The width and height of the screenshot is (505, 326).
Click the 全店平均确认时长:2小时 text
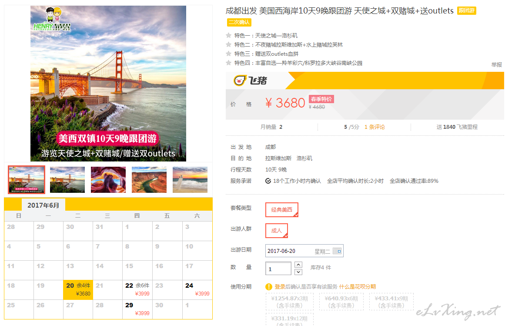click(x=355, y=181)
